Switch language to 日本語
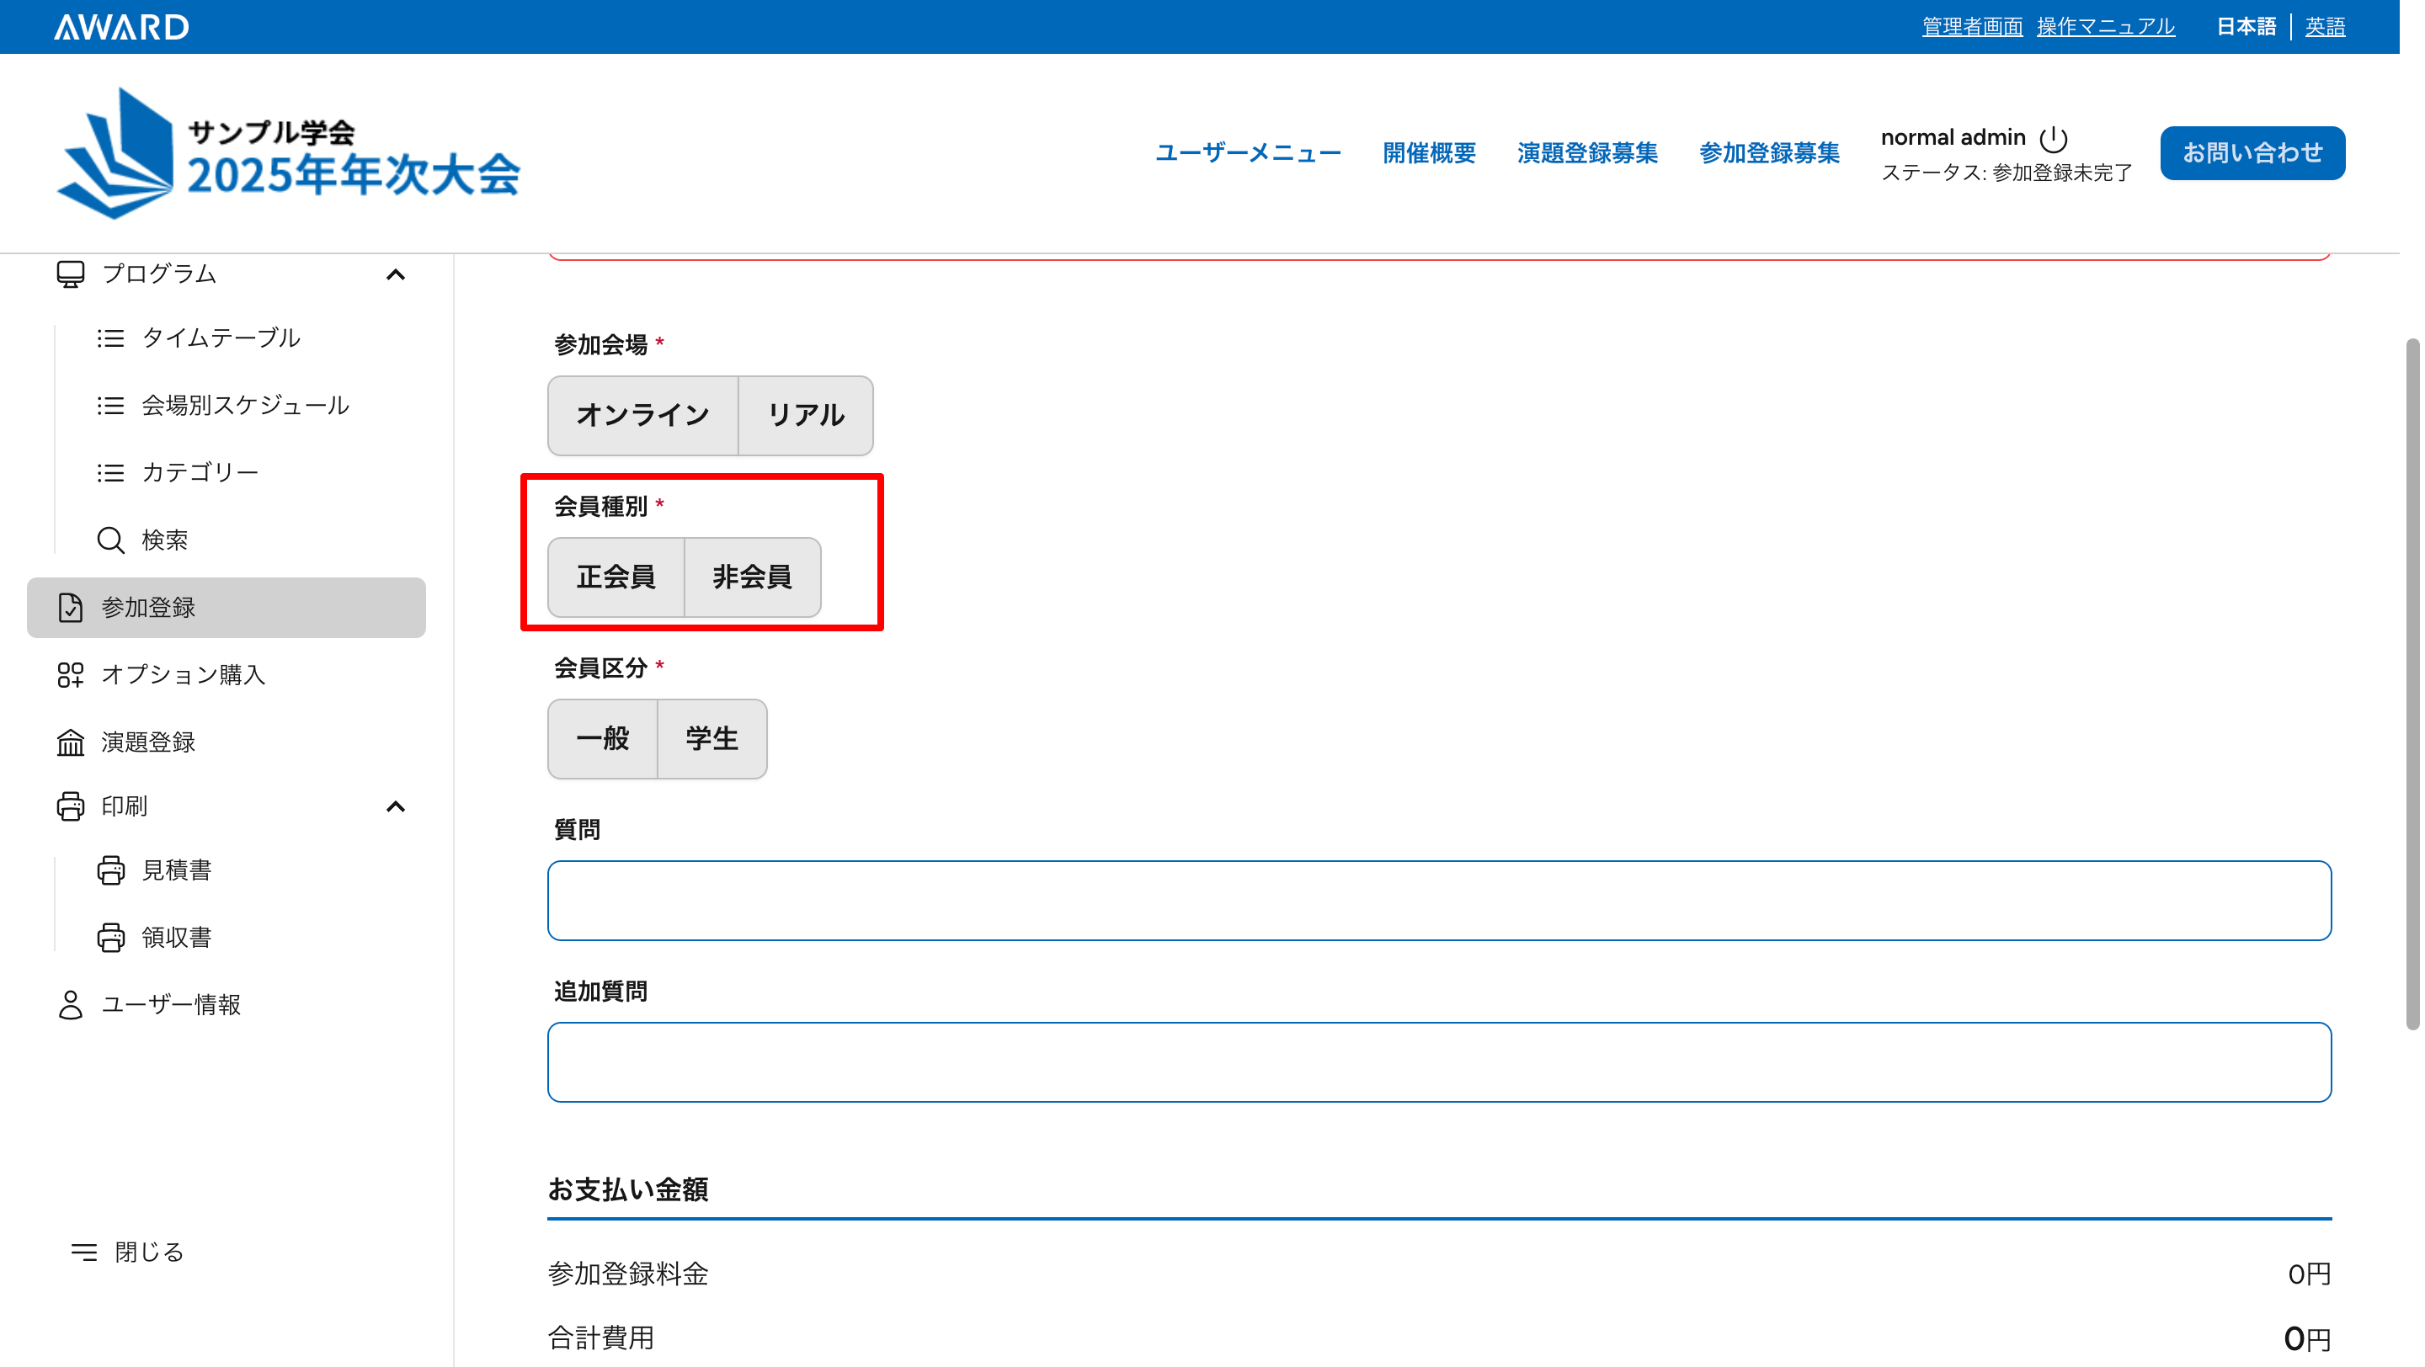 (x=2246, y=26)
